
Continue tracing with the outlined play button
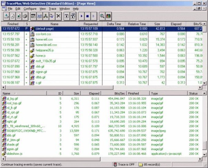coord(94,16)
